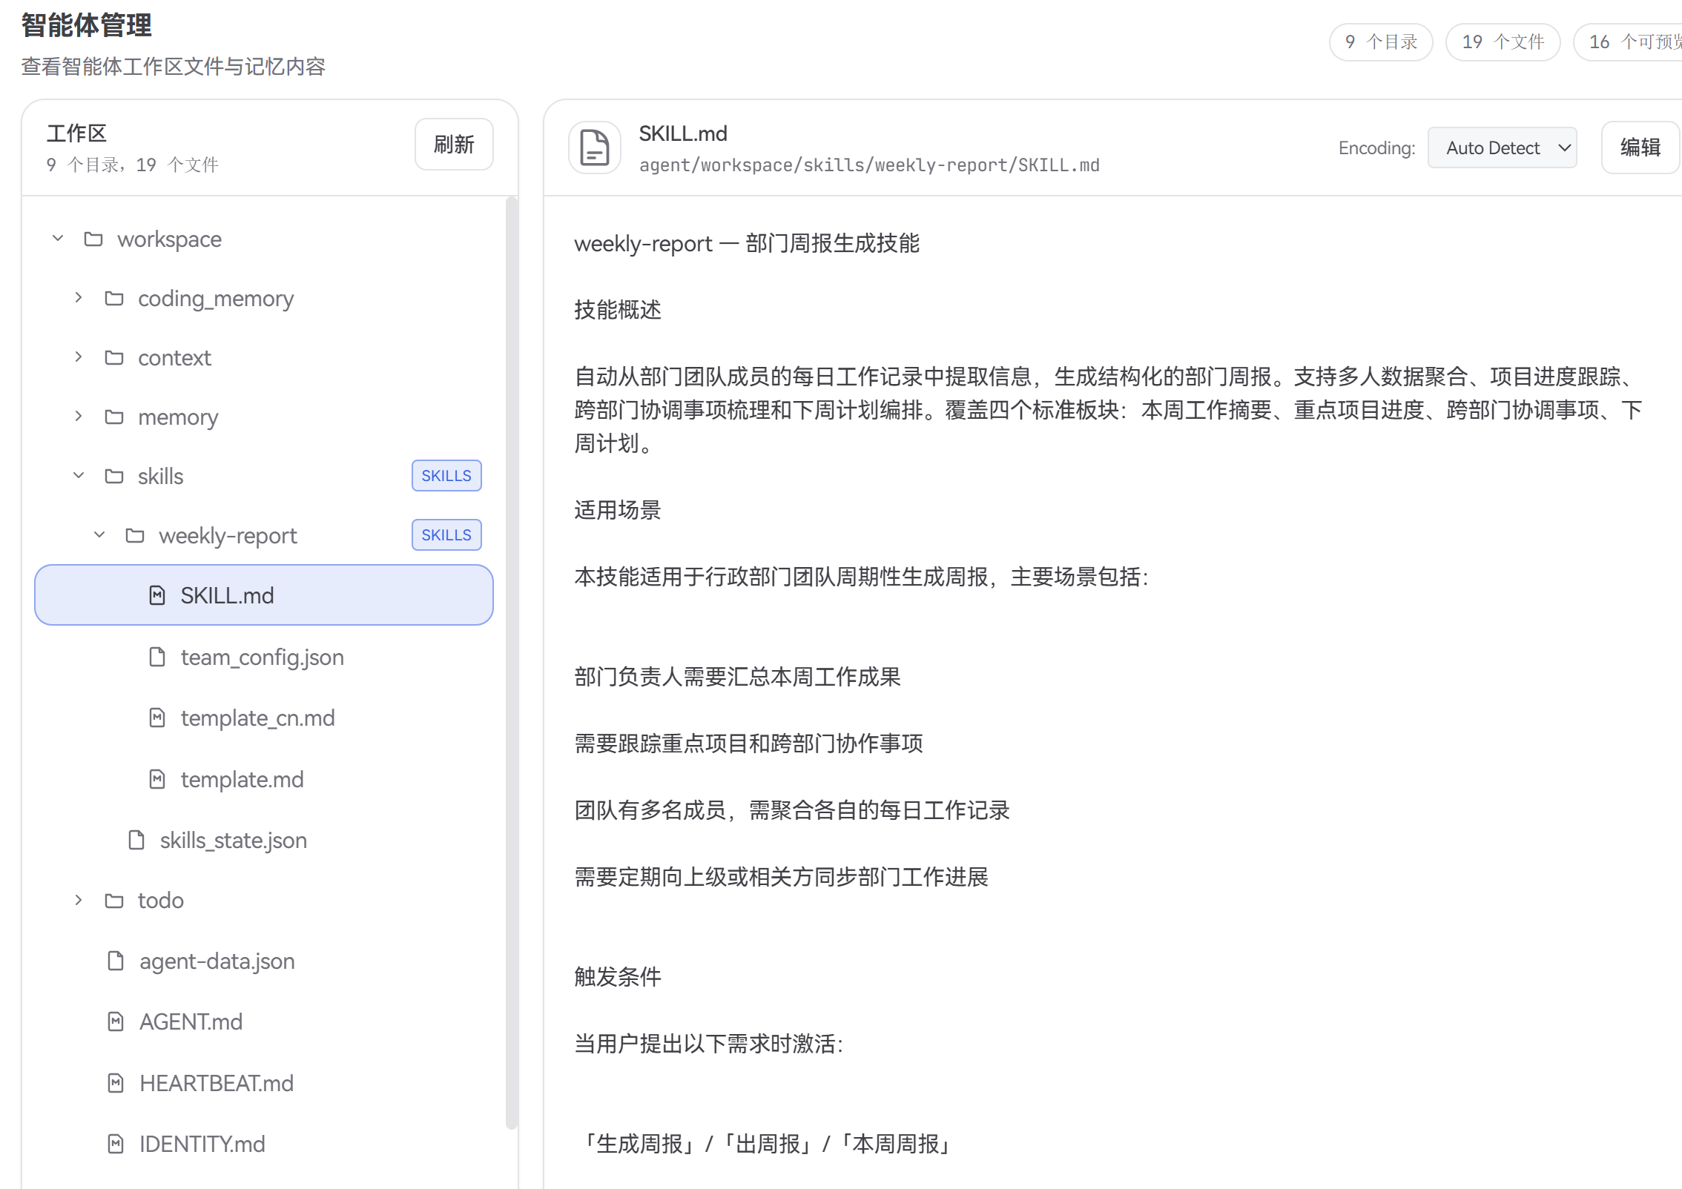Click the file icon beside skills_state.json

pyautogui.click(x=136, y=840)
